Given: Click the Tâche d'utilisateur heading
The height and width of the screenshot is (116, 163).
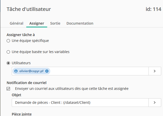Looking at the screenshot, I should 29,9.
